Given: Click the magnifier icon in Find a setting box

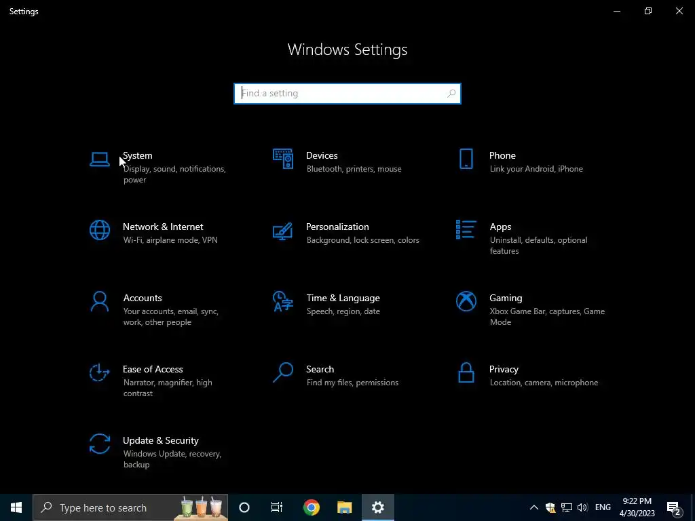Looking at the screenshot, I should click(451, 94).
